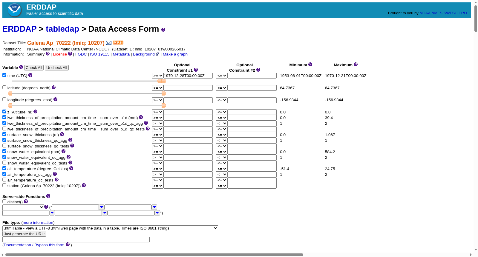The width and height of the screenshot is (478, 257).
Task: Show help tooltip next to License
Action: click(70, 54)
